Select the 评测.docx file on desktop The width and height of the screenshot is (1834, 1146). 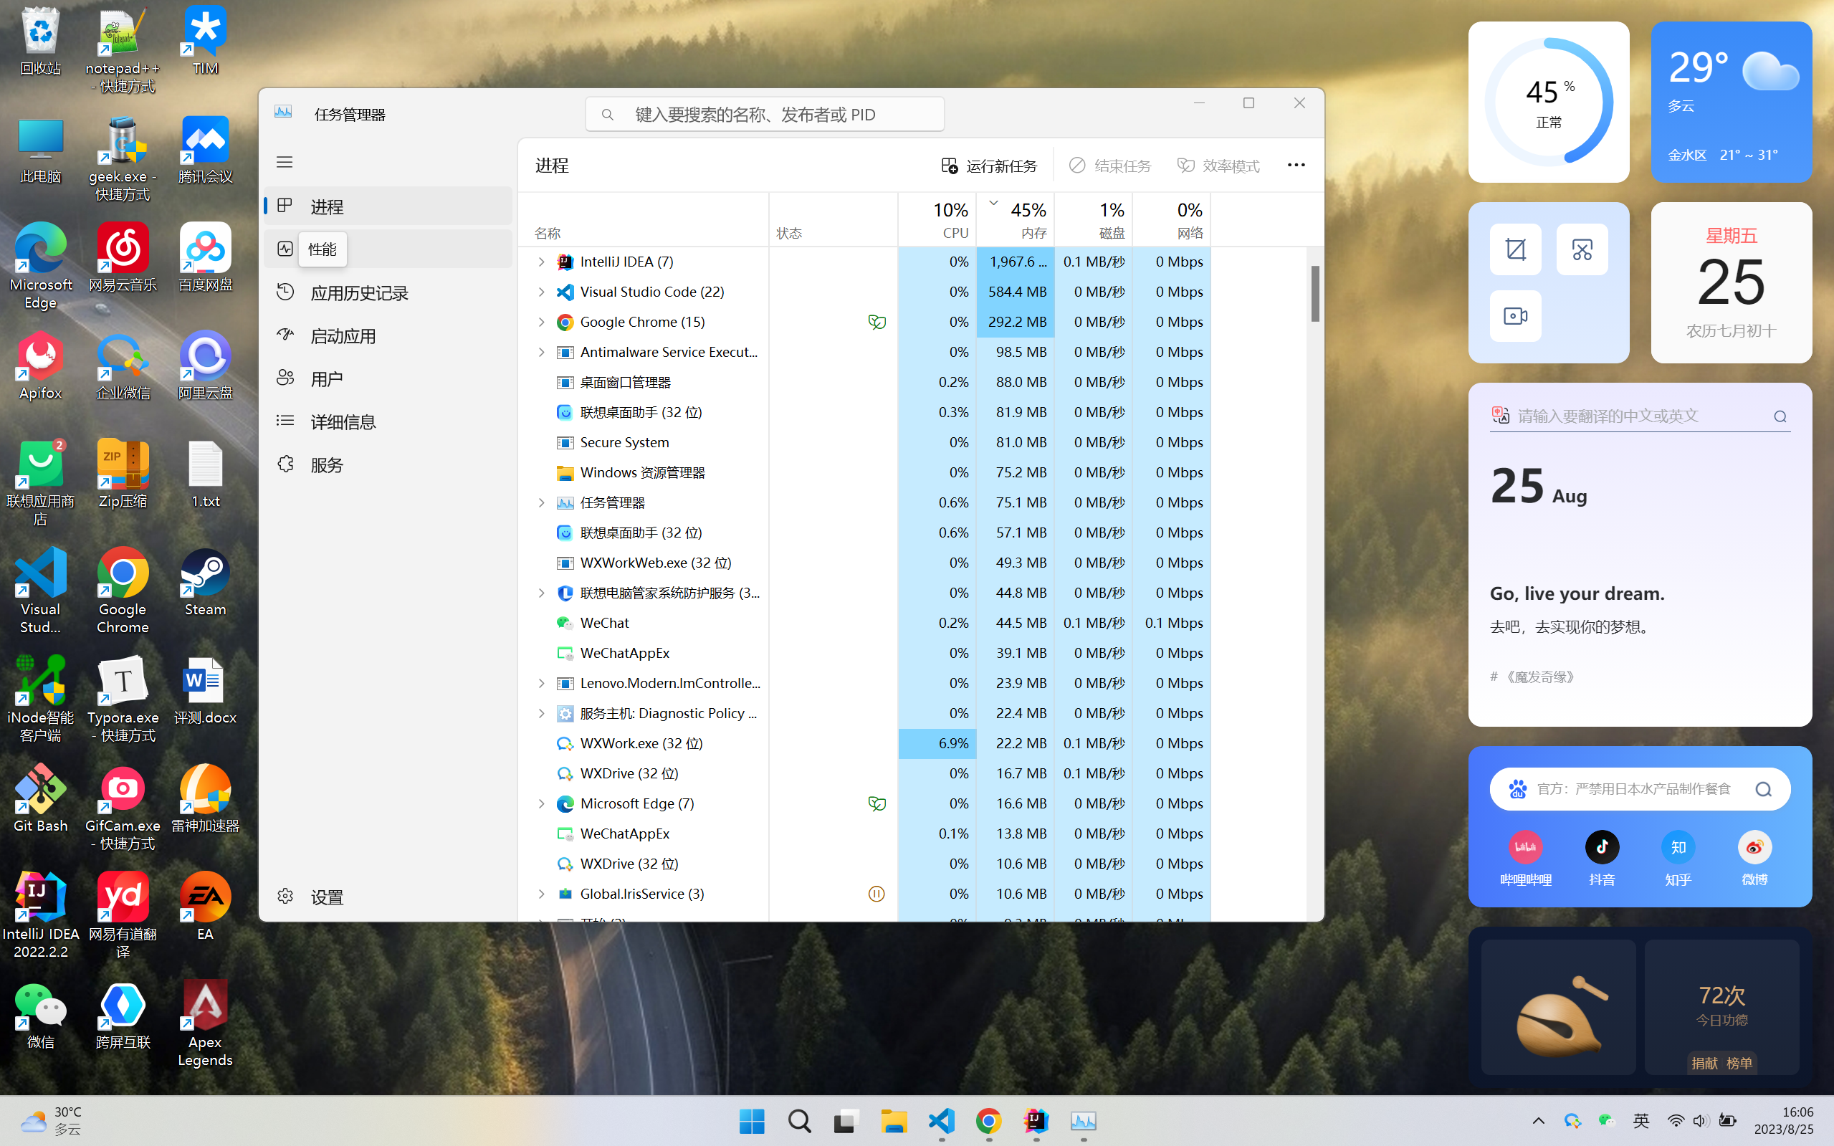pos(206,690)
